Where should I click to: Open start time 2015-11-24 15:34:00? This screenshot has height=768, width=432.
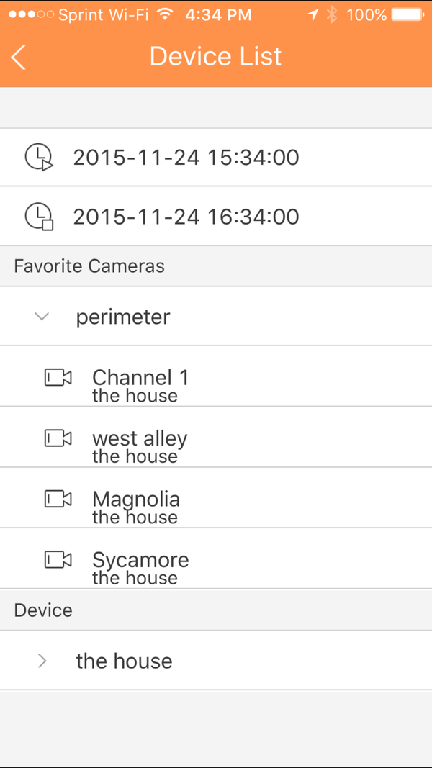(186, 157)
